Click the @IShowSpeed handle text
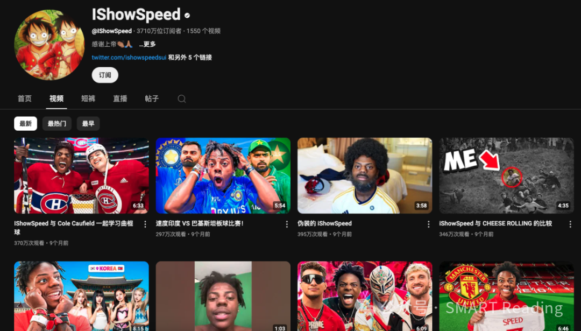The height and width of the screenshot is (331, 581). tap(111, 31)
